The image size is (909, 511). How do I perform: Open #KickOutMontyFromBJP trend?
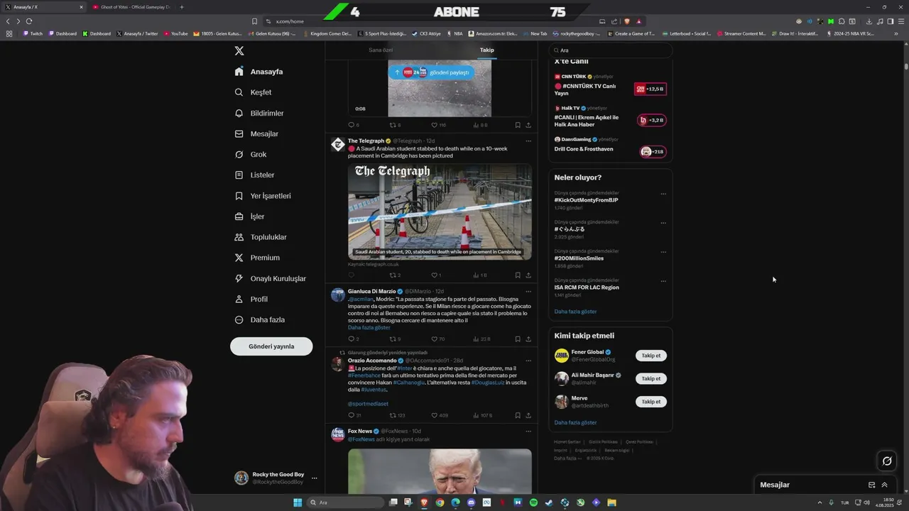coord(586,200)
